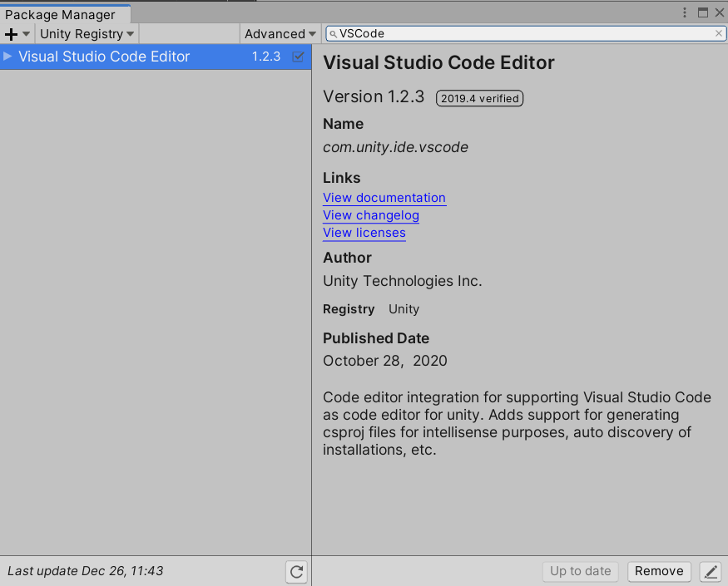Select the Visual Studio Code Editor package row
The image size is (728, 586).
click(x=156, y=57)
